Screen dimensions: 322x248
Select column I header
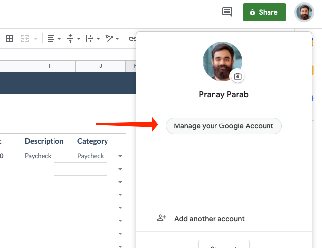click(x=49, y=66)
